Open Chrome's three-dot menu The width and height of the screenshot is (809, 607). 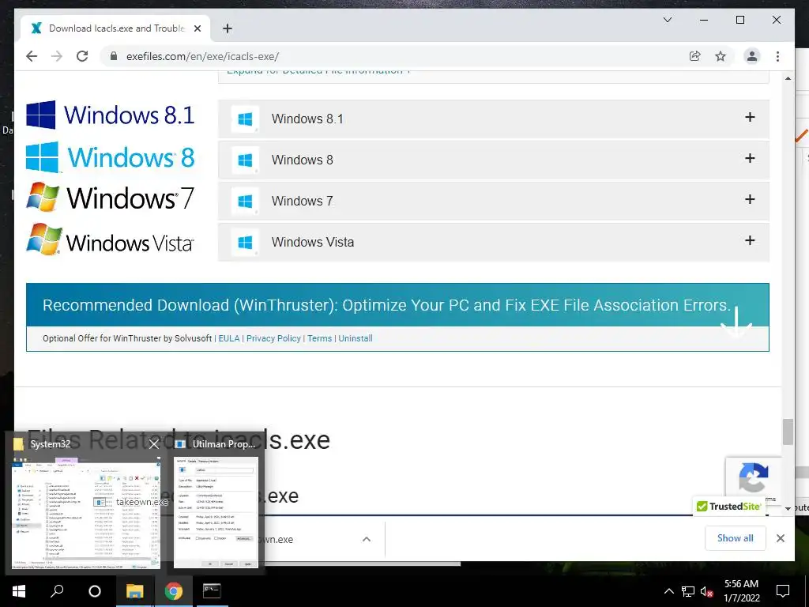(777, 56)
